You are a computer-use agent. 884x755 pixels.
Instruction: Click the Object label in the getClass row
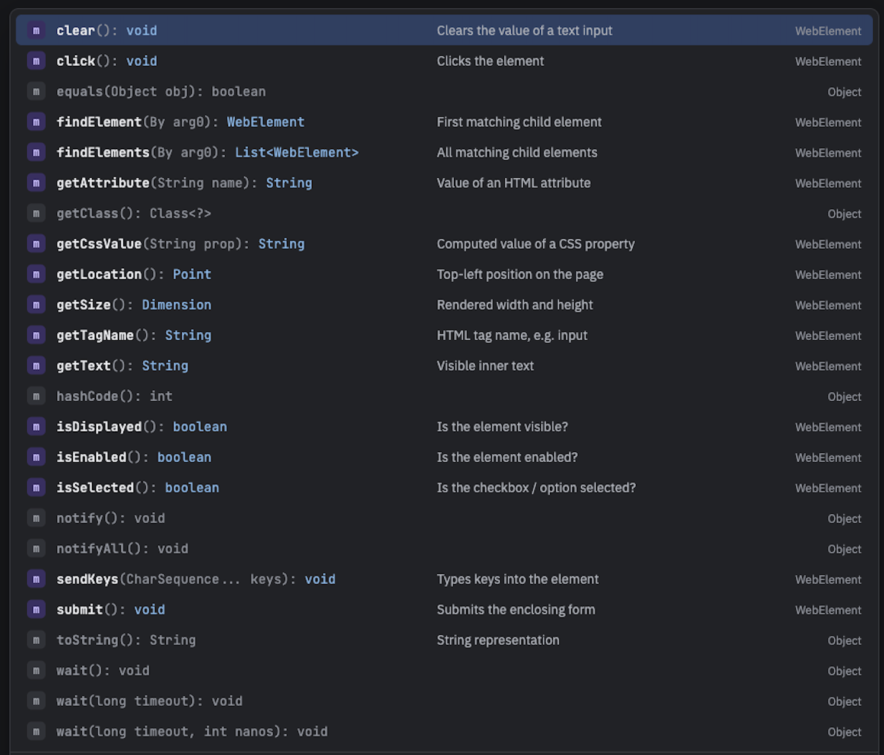(844, 214)
